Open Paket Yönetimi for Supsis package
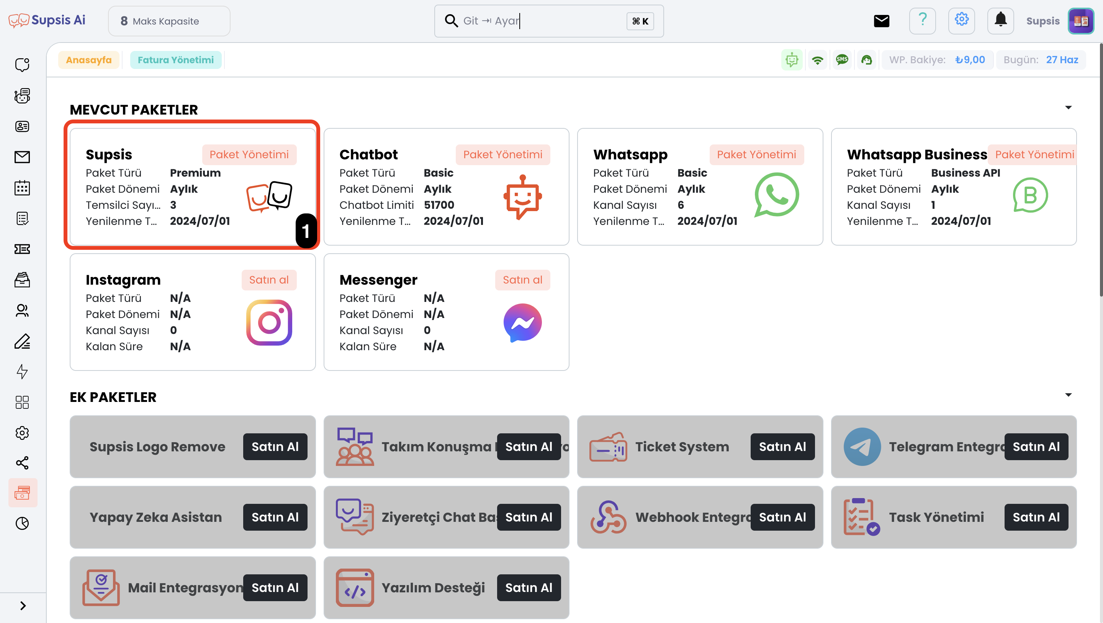 [249, 155]
